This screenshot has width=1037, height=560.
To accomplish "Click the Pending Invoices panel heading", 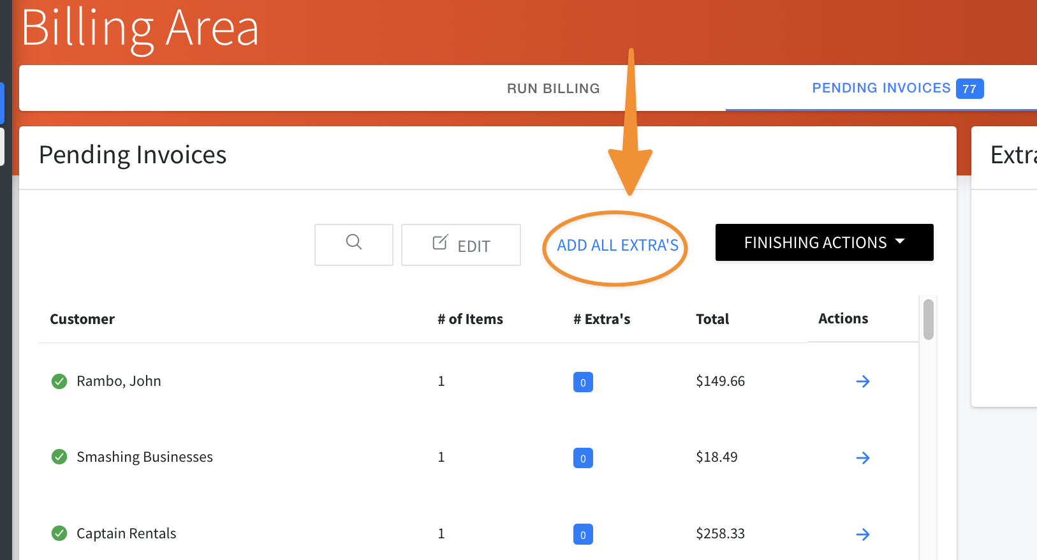I will coord(133,155).
